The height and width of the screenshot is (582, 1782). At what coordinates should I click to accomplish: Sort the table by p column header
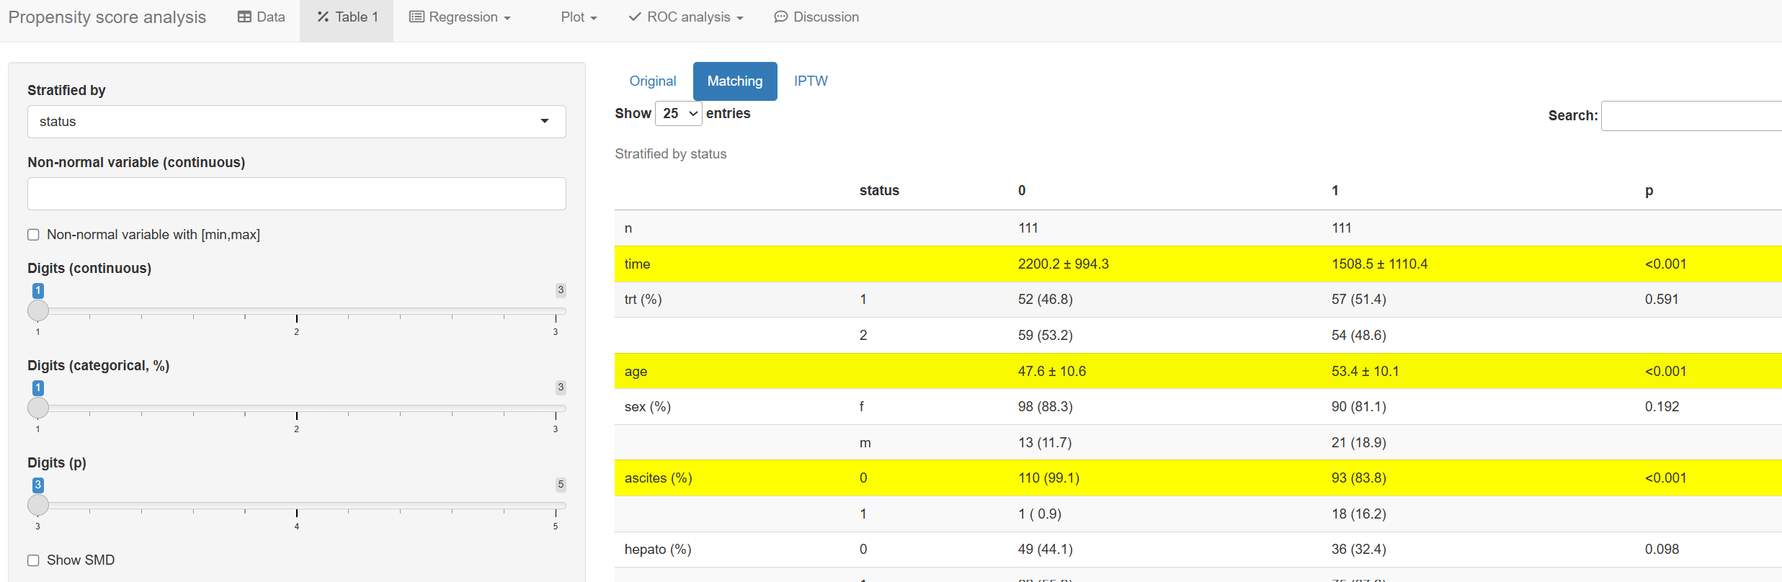pos(1649,191)
